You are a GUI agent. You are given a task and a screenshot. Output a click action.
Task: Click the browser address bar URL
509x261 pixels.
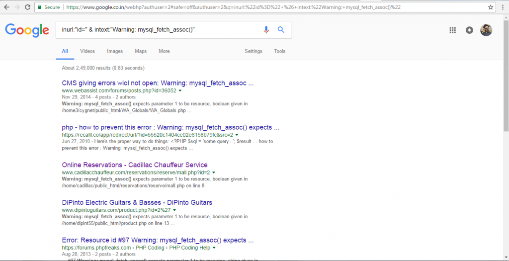[x=234, y=7]
